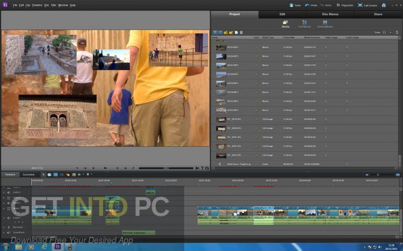Open the Motion Tracking tool icon
Screen dimensions: 403x251
[68, 175]
